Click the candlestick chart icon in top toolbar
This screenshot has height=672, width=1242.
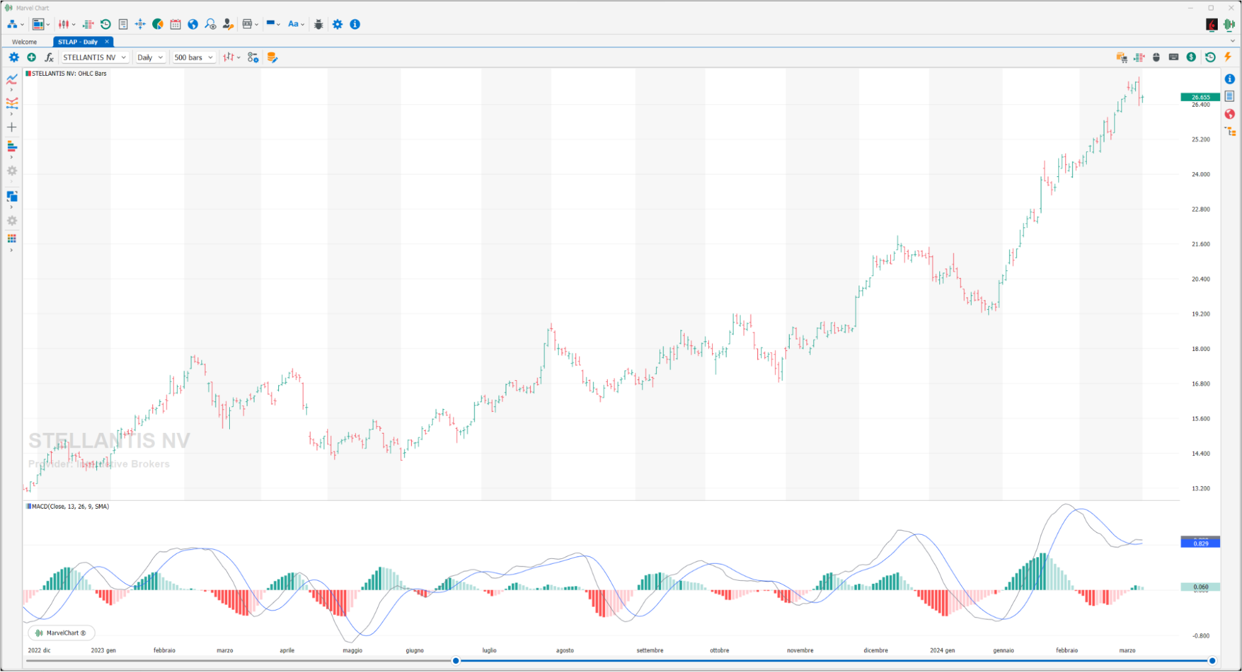pos(63,24)
